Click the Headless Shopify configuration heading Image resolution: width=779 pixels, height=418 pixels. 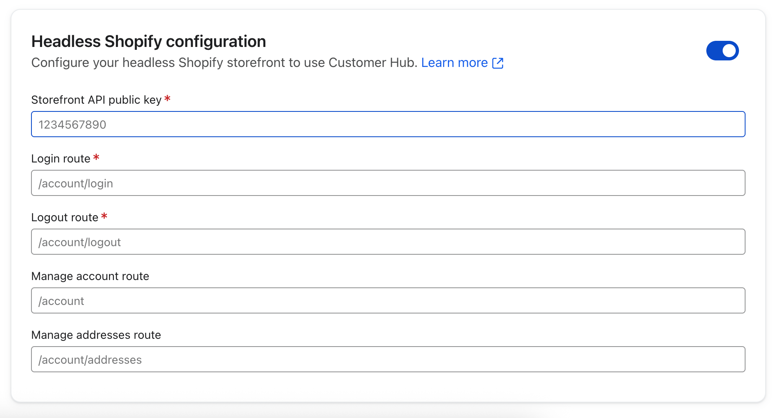pyautogui.click(x=149, y=42)
